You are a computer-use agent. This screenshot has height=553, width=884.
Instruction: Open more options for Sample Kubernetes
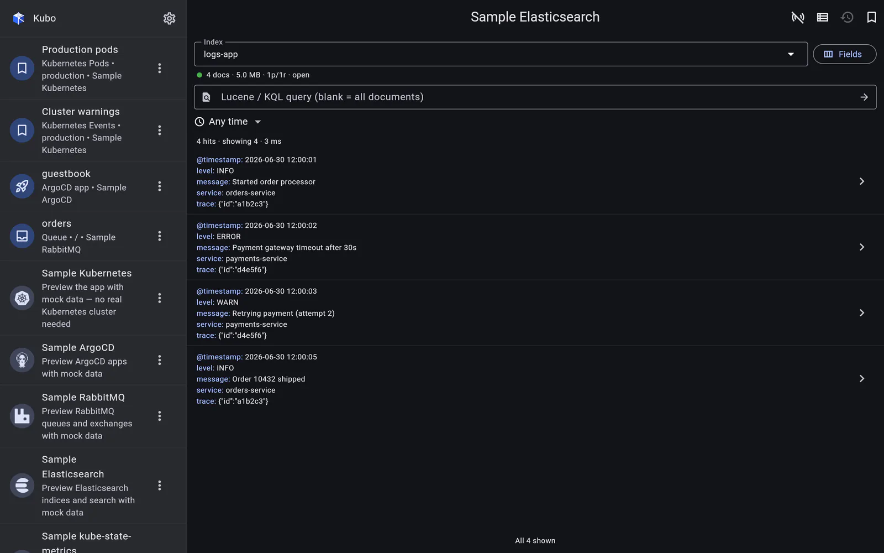(x=160, y=298)
